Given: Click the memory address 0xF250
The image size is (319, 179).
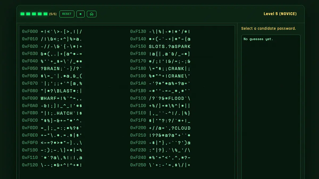Looking at the screenshot, I should click(138, 165).
